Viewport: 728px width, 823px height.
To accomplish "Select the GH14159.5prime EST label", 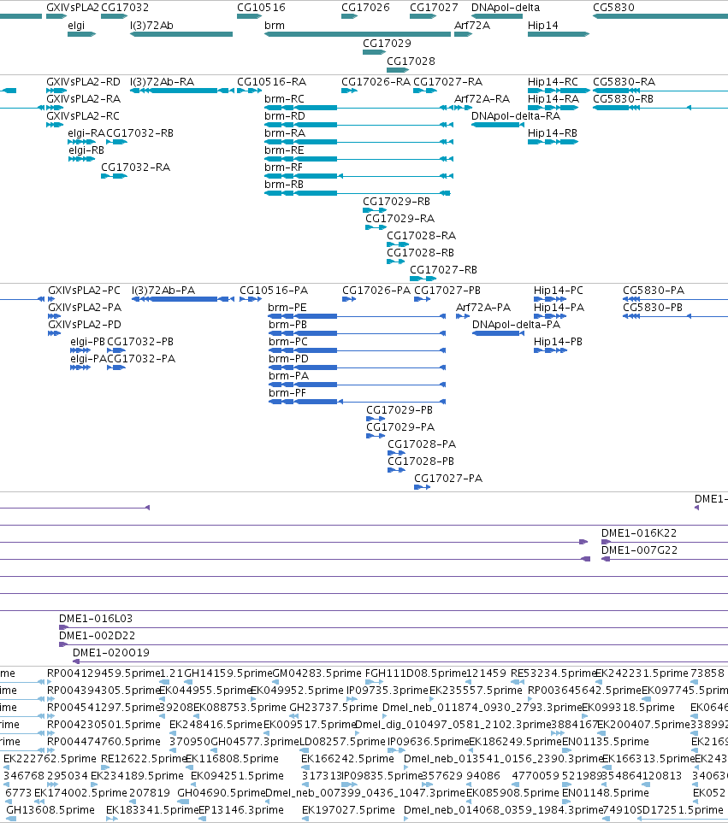I will pos(228,673).
